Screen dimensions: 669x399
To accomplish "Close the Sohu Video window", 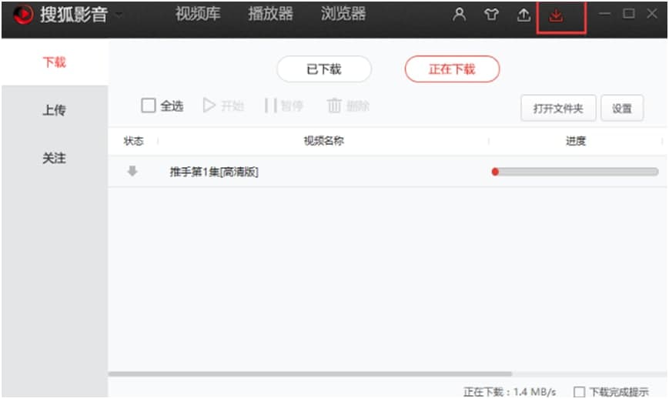I will (x=652, y=14).
